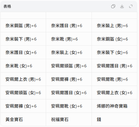This screenshot has width=139, height=127.
Task: Select the cell 安珮爾頭盔 (女)+6
Action: pyautogui.click(x=23, y=93)
